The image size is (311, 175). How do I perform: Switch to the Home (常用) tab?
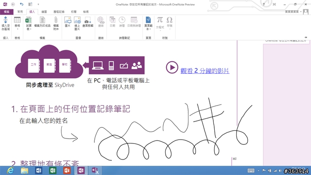[20, 12]
